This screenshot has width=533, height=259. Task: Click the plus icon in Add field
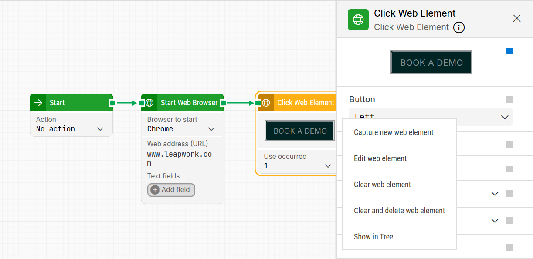(x=155, y=190)
